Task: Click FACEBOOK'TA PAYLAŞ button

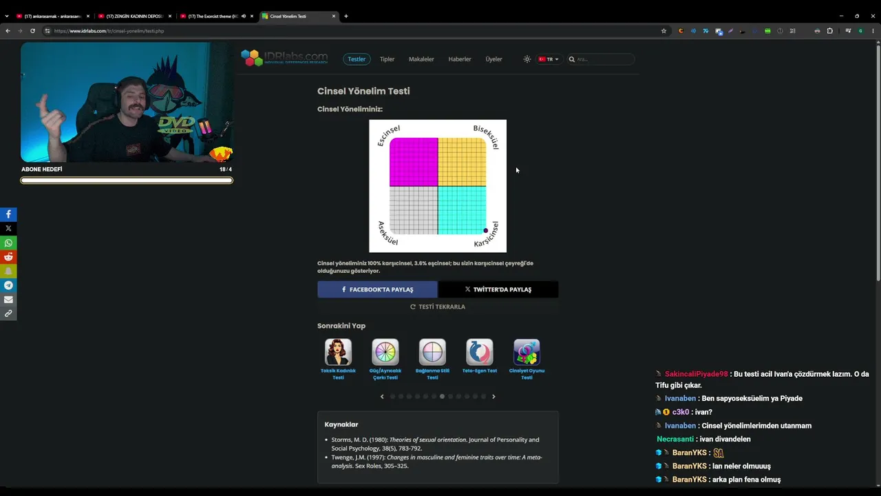Action: pos(377,289)
